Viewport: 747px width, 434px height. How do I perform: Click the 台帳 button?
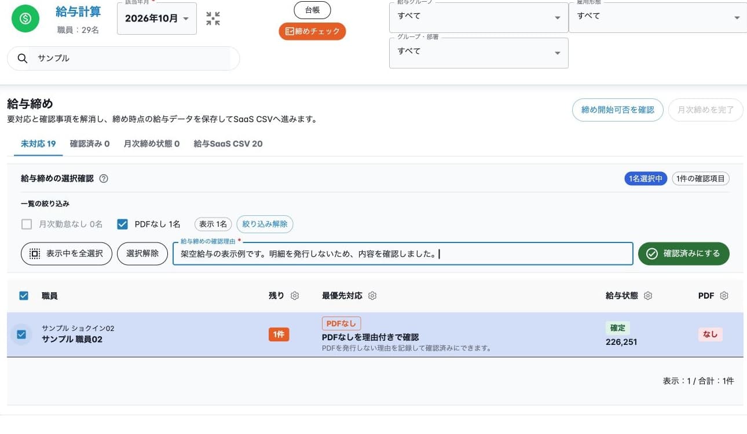312,10
